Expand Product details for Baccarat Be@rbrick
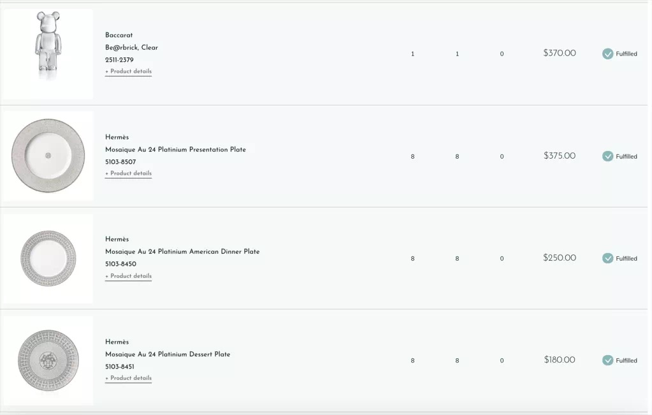The height and width of the screenshot is (415, 652). point(128,71)
